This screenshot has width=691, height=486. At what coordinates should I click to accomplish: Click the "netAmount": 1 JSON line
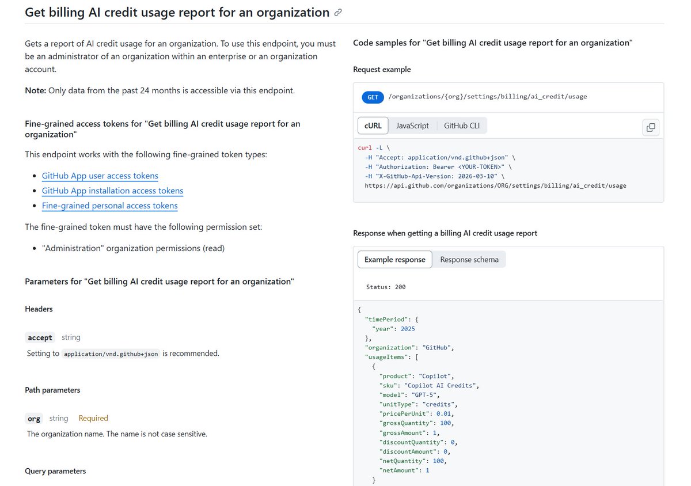click(404, 470)
